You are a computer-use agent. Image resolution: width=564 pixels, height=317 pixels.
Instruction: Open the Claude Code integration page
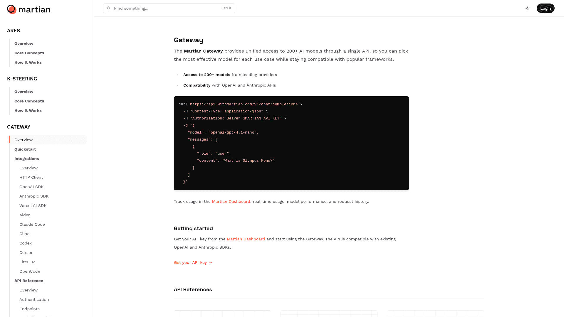point(32,224)
